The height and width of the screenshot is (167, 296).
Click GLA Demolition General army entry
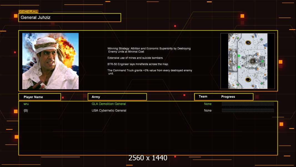pyautogui.click(x=109, y=104)
